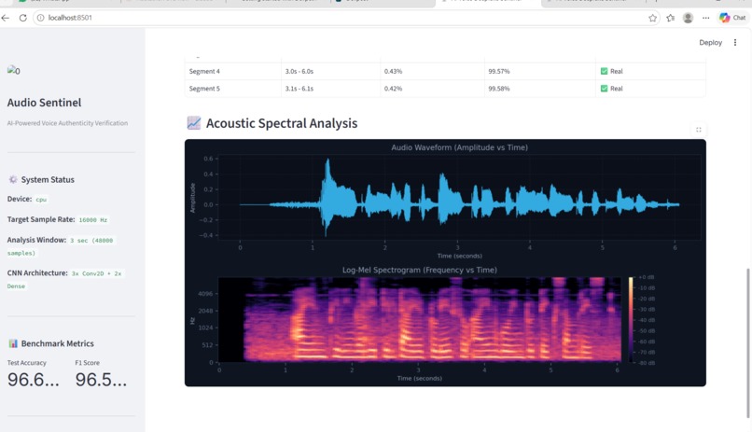This screenshot has width=752, height=432.
Task: Click the spectrogram dB color scale bar
Action: pyautogui.click(x=631, y=319)
